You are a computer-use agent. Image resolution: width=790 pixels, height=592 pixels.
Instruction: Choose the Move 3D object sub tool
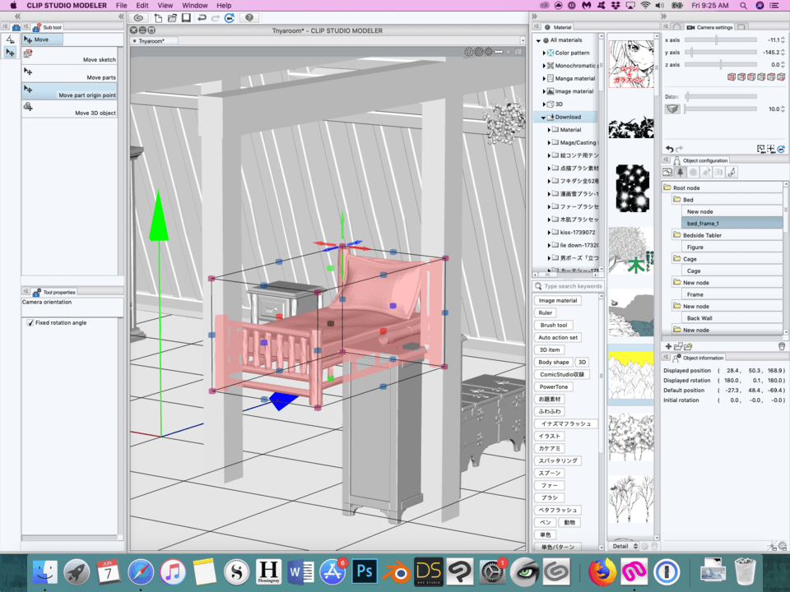tap(69, 109)
